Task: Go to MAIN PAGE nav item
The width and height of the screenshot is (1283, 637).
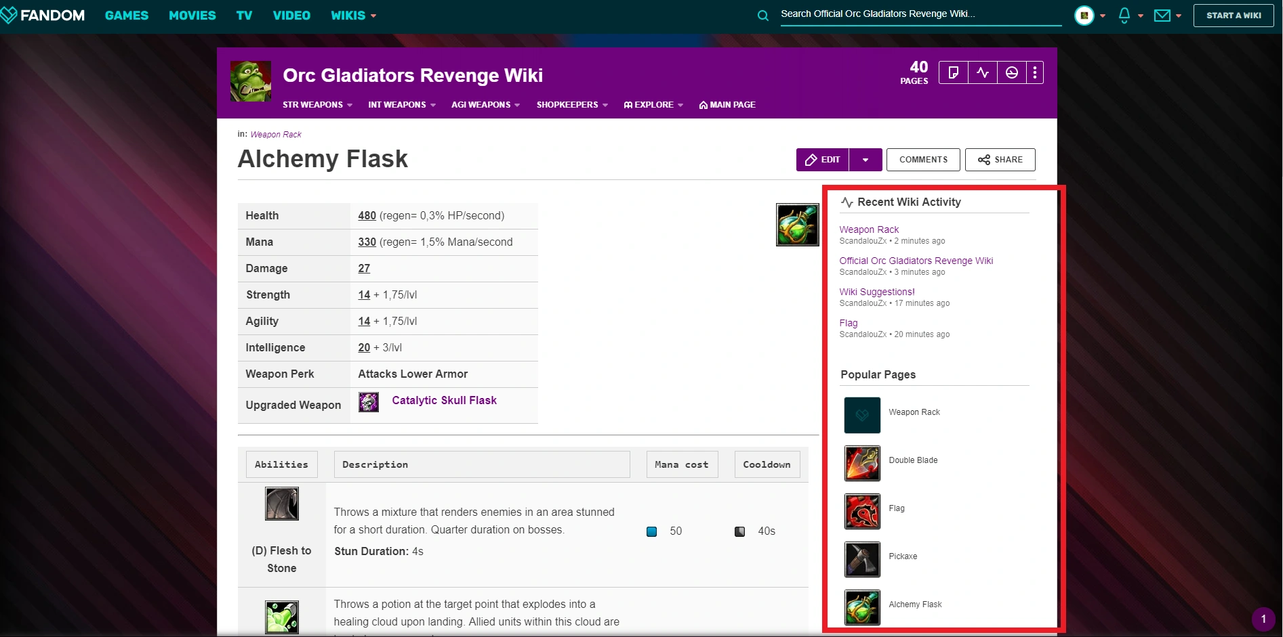Action: click(727, 105)
